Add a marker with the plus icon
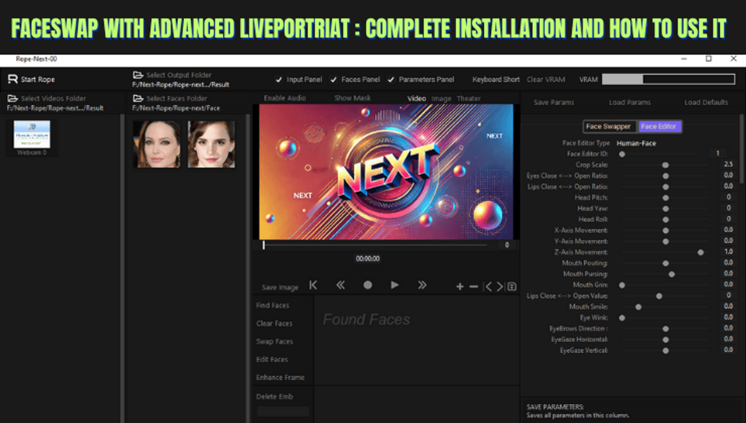The image size is (746, 423). tap(460, 286)
